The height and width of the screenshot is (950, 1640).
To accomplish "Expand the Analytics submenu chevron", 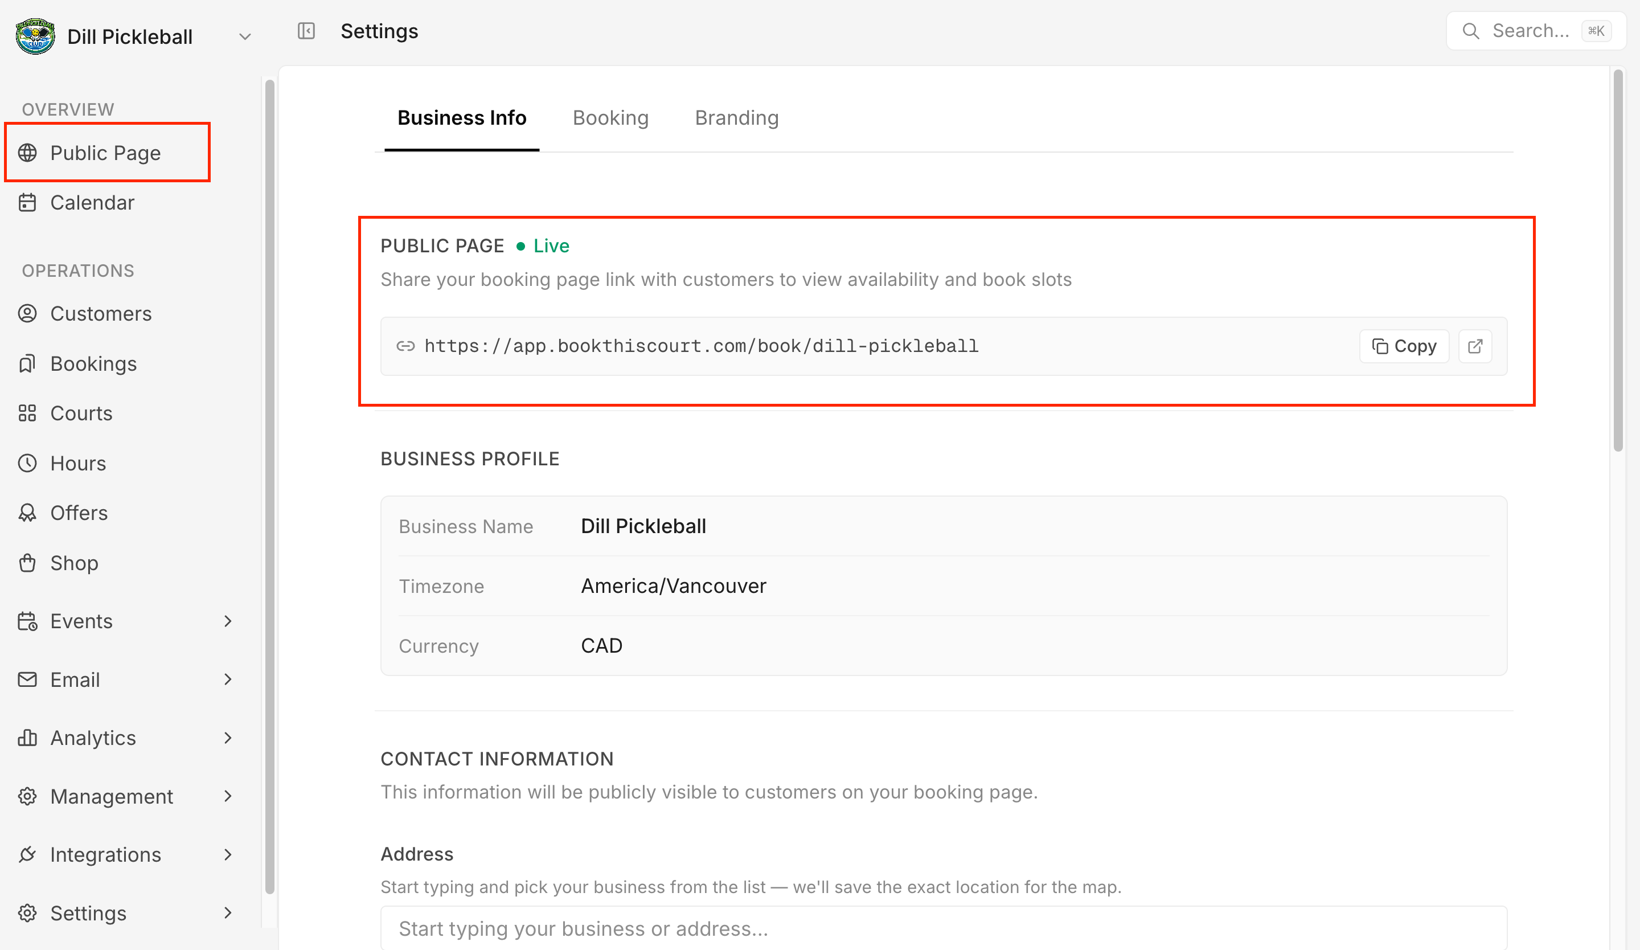I will pyautogui.click(x=228, y=738).
